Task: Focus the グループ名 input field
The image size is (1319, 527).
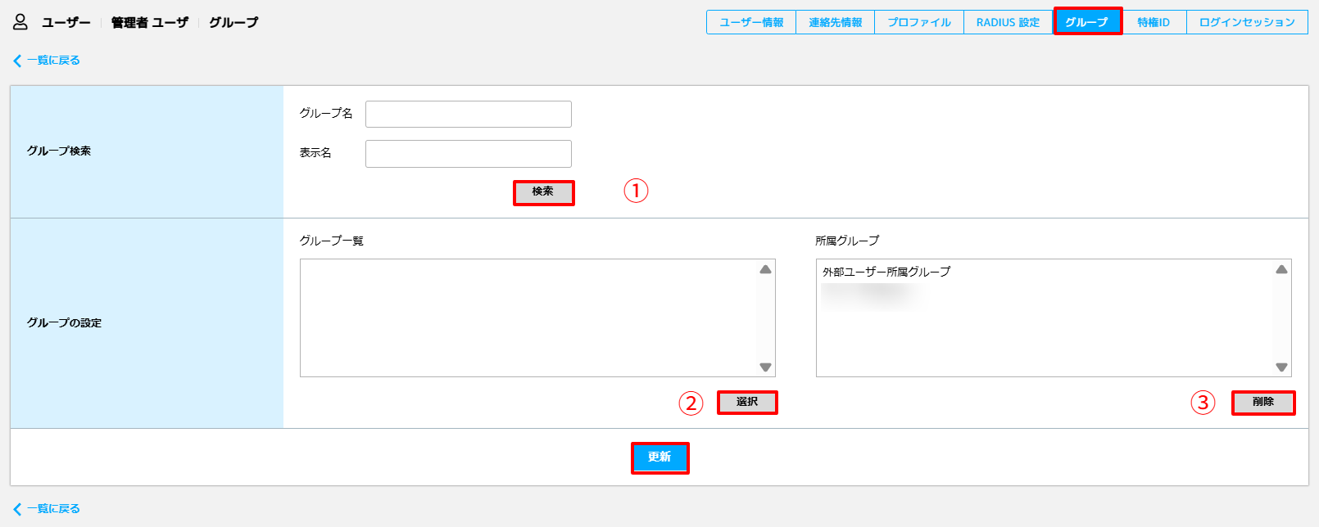Action: (469, 115)
